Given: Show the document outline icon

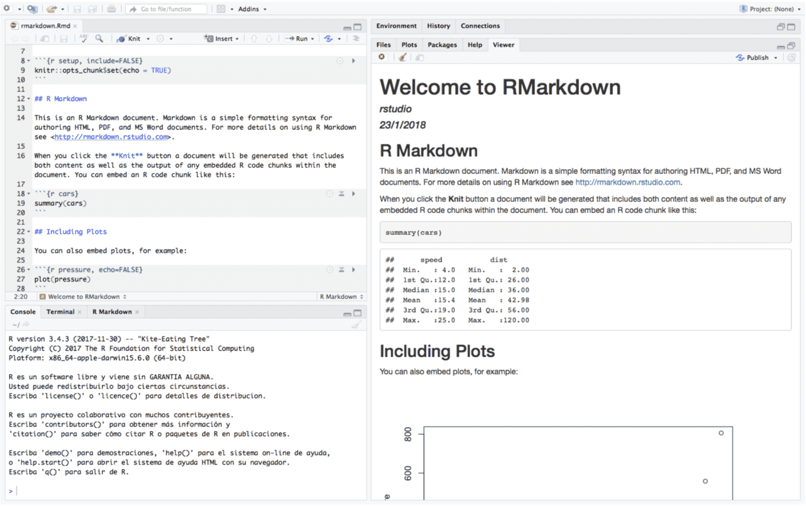Looking at the screenshot, I should pyautogui.click(x=356, y=39).
